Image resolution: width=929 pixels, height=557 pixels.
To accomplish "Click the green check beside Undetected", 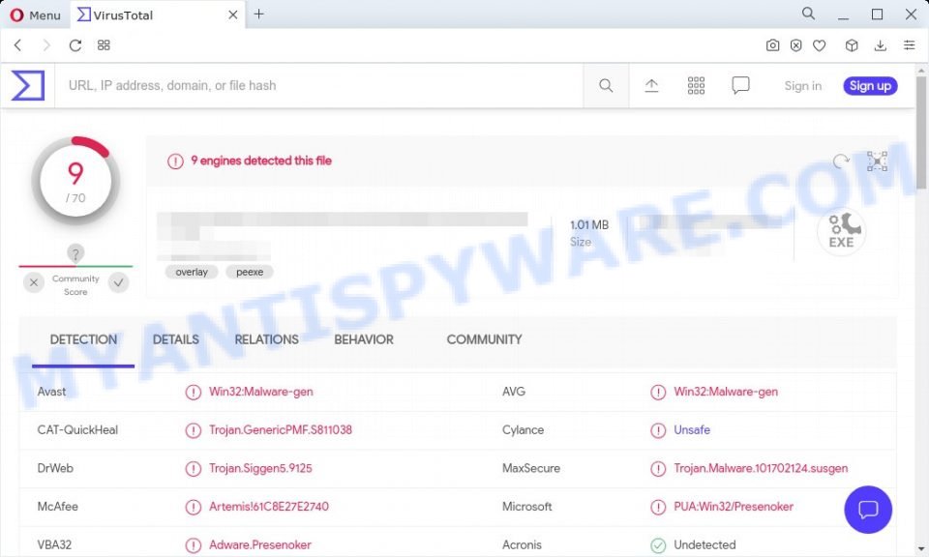I will tap(658, 545).
